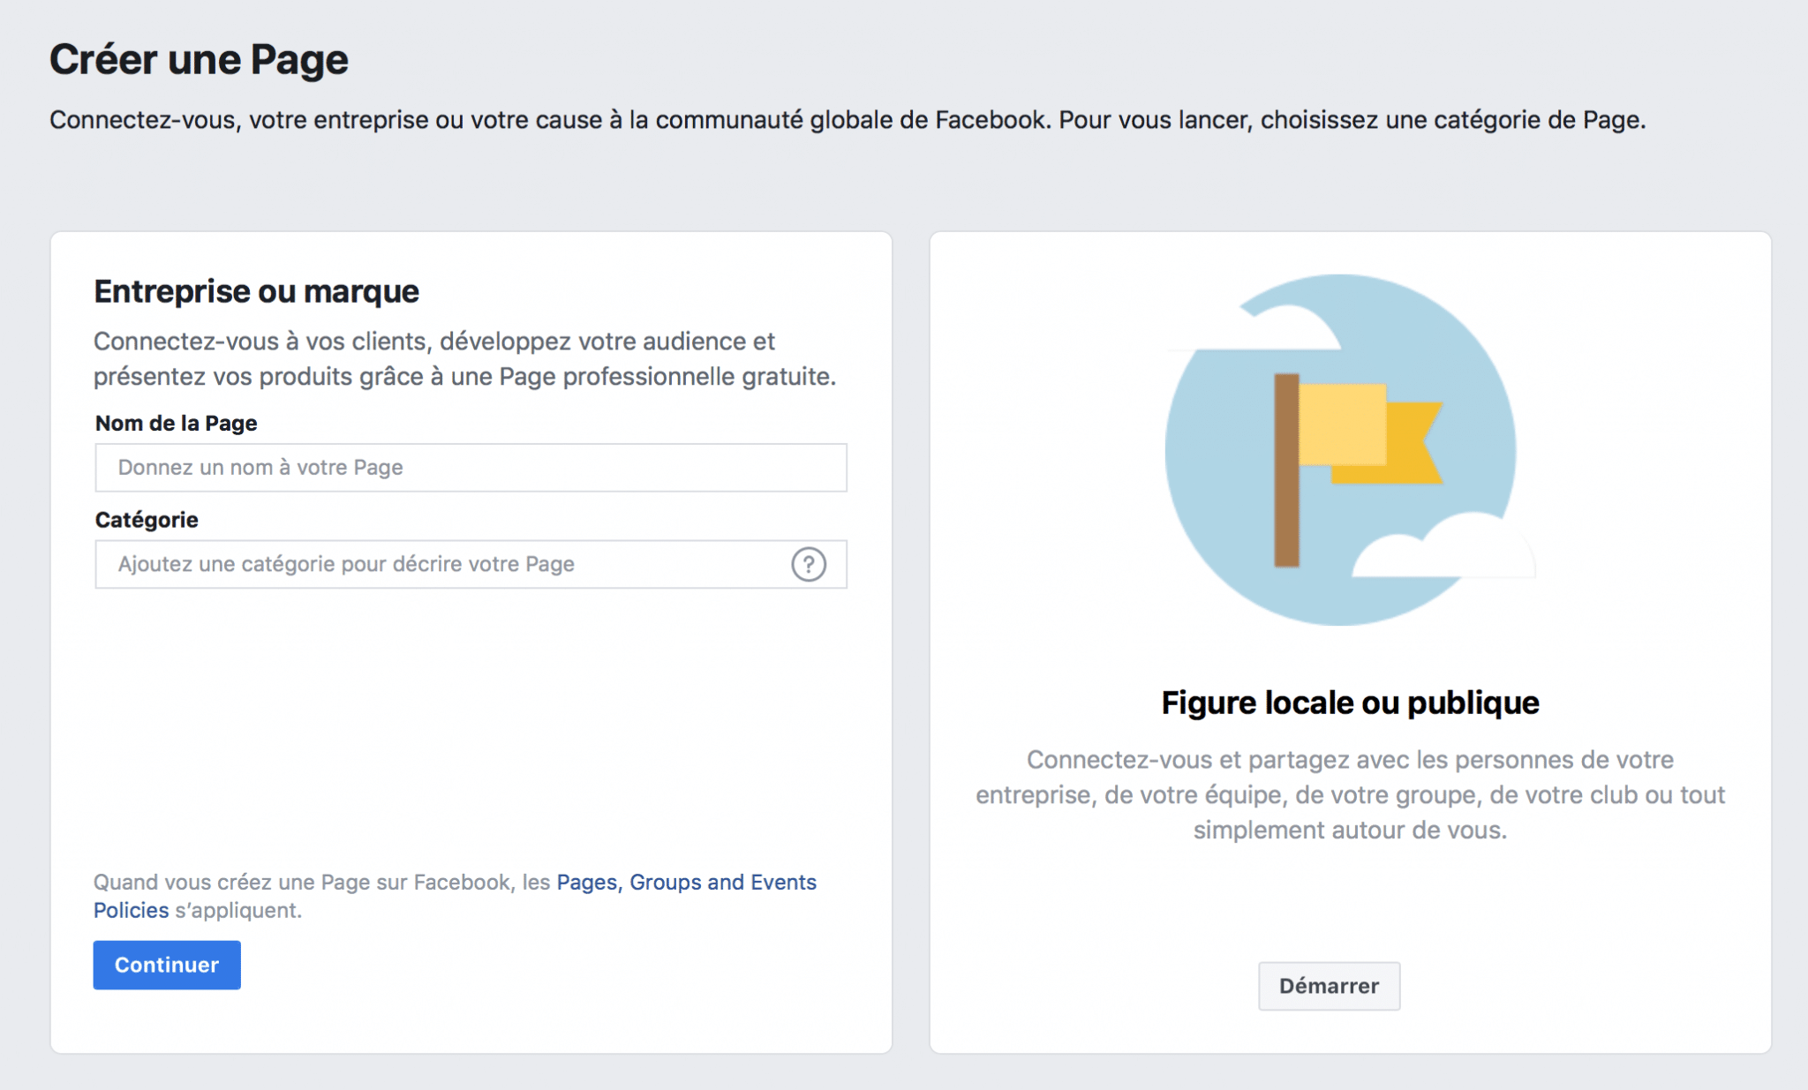Viewport: 1808px width, 1090px height.
Task: Click the 'Quand vous créez une Page' notice
Action: [x=323, y=882]
